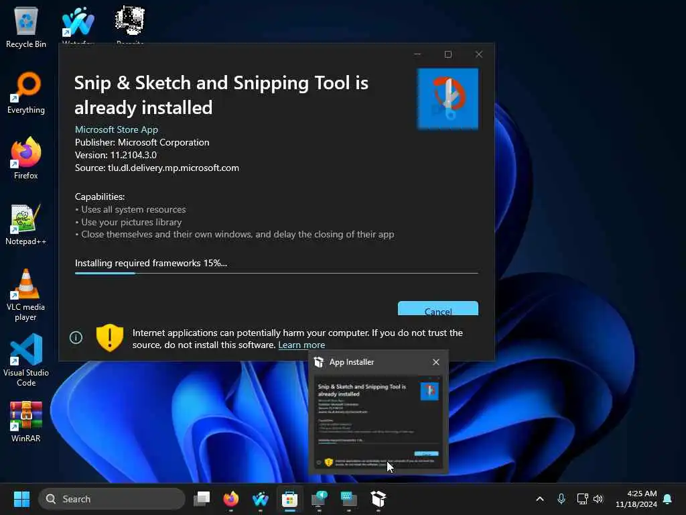Open the Learn more link
The image size is (686, 515).
301,345
